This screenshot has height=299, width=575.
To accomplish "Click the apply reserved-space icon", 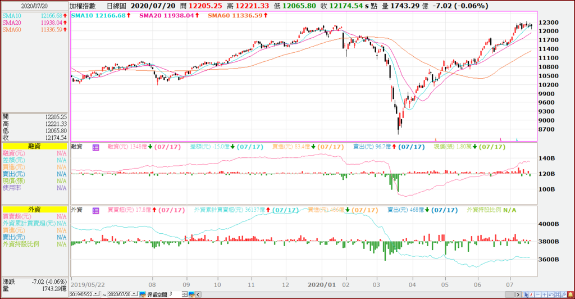I will tap(192, 295).
